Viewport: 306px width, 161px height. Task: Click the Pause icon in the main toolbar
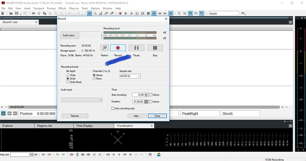[143, 13]
